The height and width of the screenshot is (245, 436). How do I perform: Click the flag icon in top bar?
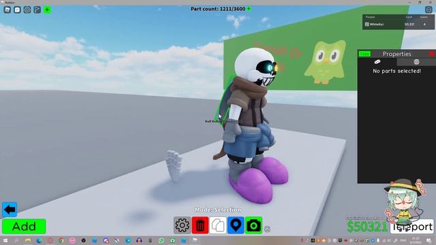point(37,10)
